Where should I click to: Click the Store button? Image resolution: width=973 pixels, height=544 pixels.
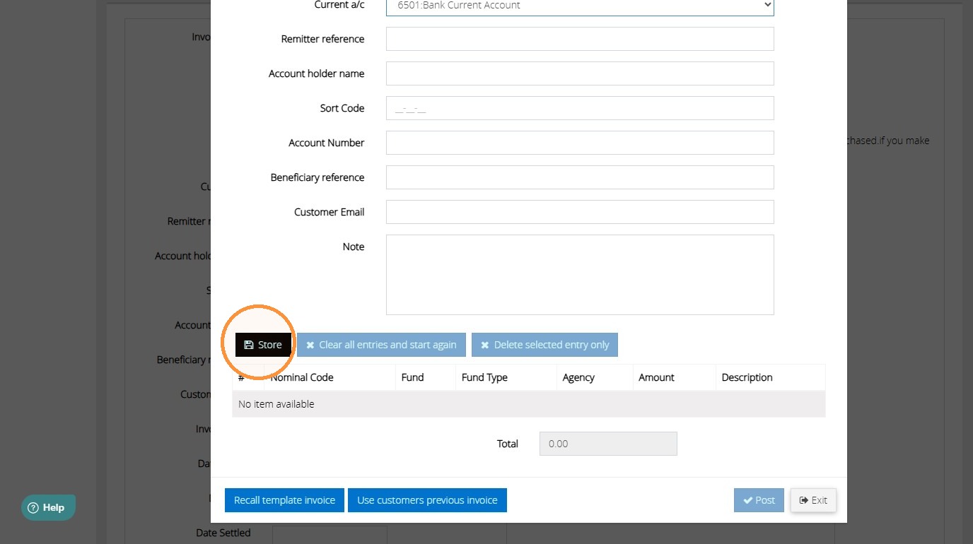pos(263,345)
